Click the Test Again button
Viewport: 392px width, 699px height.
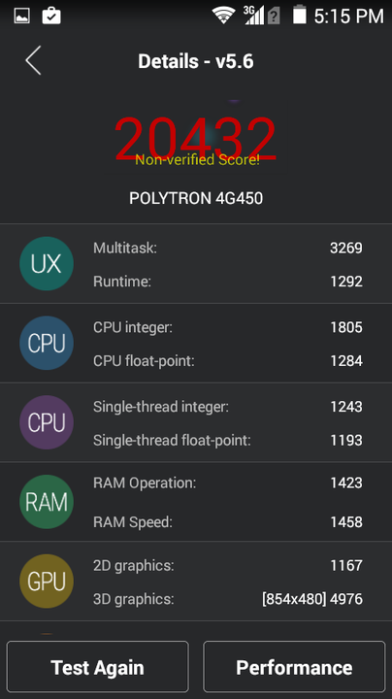click(x=98, y=667)
